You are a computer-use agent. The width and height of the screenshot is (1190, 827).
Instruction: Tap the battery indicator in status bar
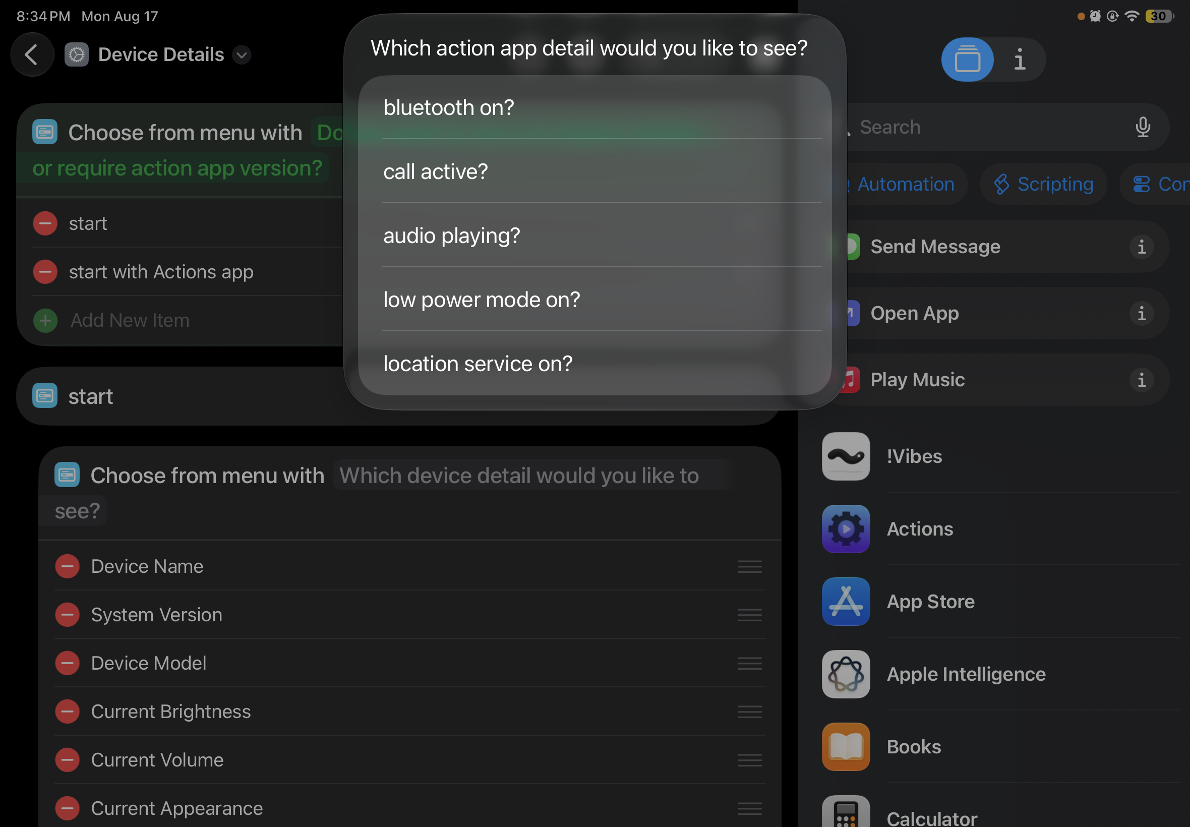click(x=1160, y=16)
